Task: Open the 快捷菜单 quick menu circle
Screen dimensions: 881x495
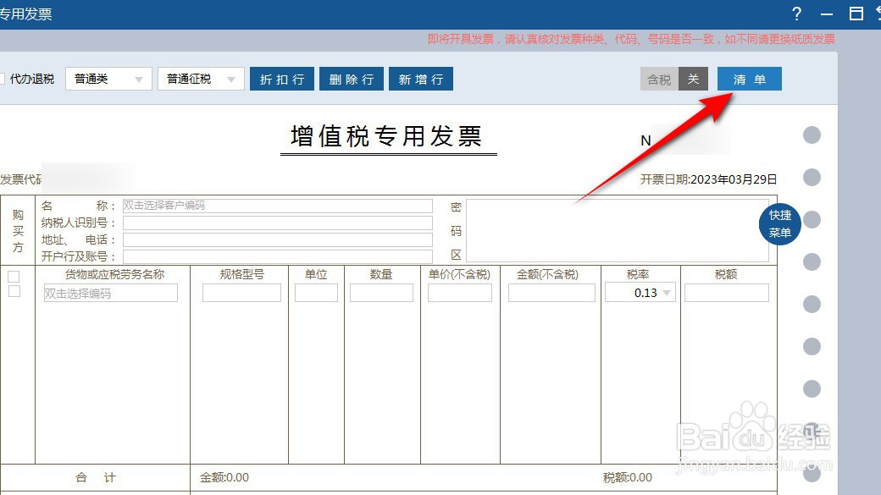Action: 778,224
